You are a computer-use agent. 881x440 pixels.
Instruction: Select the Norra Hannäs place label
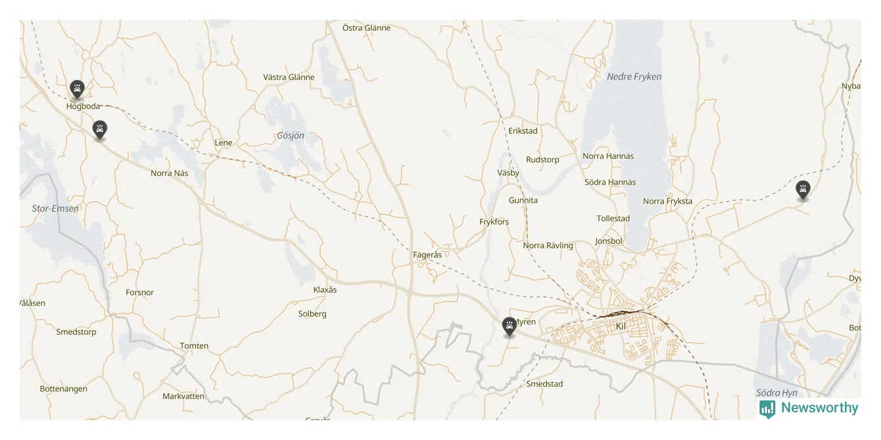(608, 156)
